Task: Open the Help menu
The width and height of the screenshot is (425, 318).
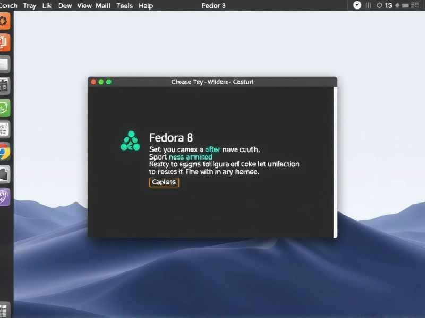Action: [146, 6]
